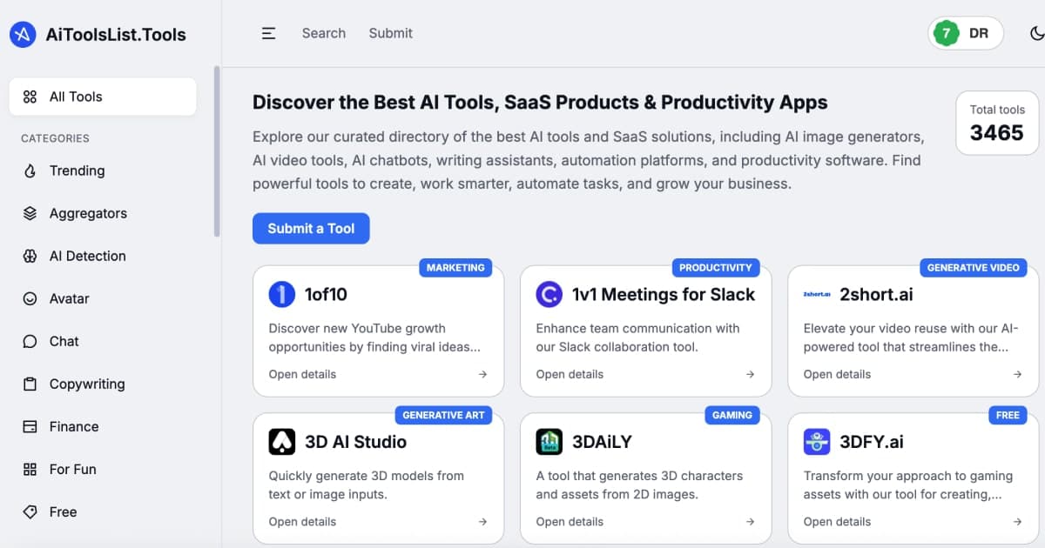Click the AI Detection brain icon

(x=30, y=256)
